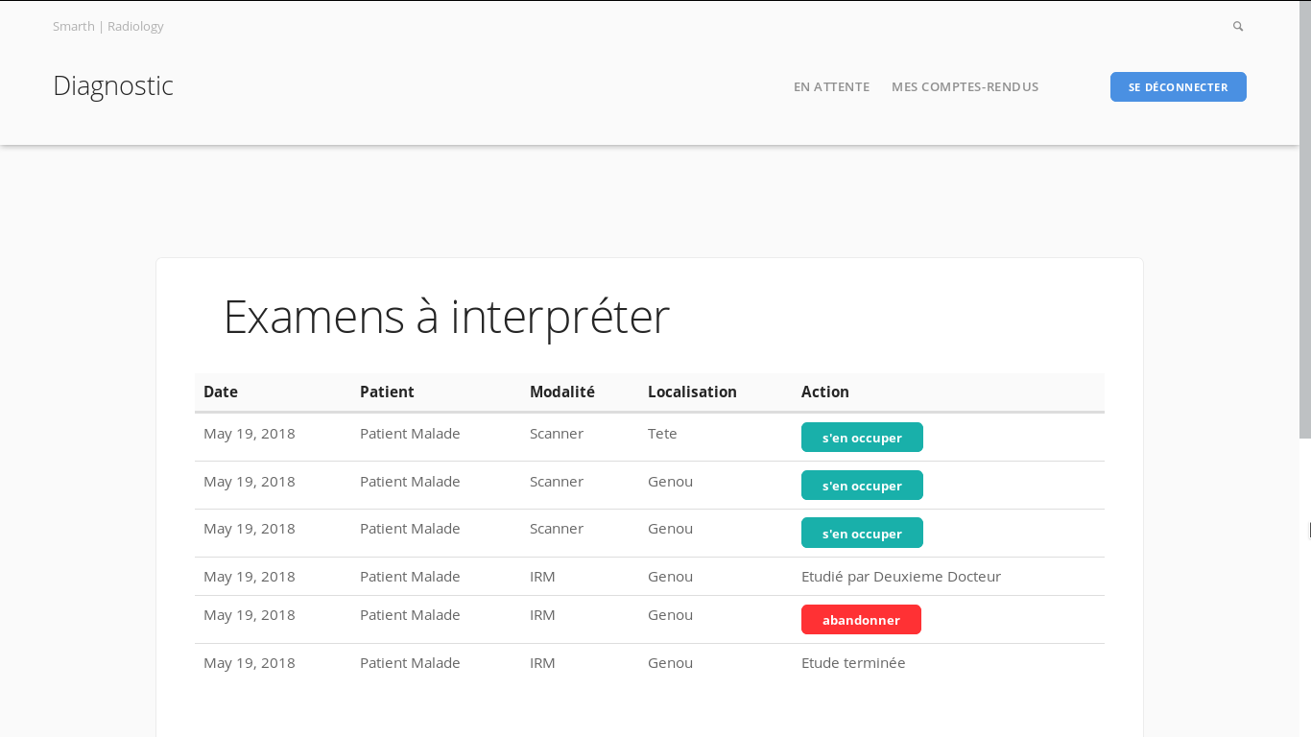The height and width of the screenshot is (737, 1311).
Task: Click the Examens à interpréter heading
Action: pos(446,317)
